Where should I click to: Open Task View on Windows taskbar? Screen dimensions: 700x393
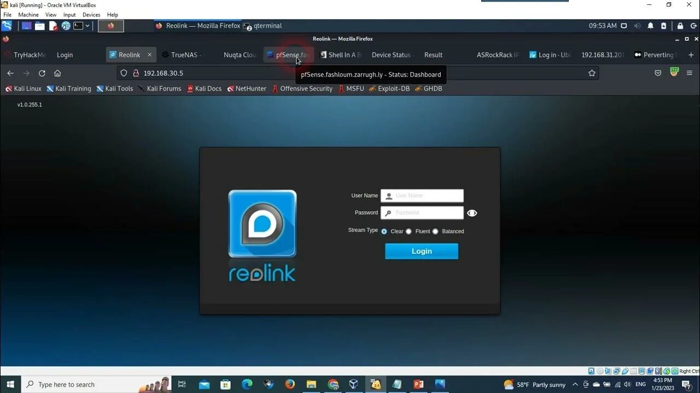(182, 384)
